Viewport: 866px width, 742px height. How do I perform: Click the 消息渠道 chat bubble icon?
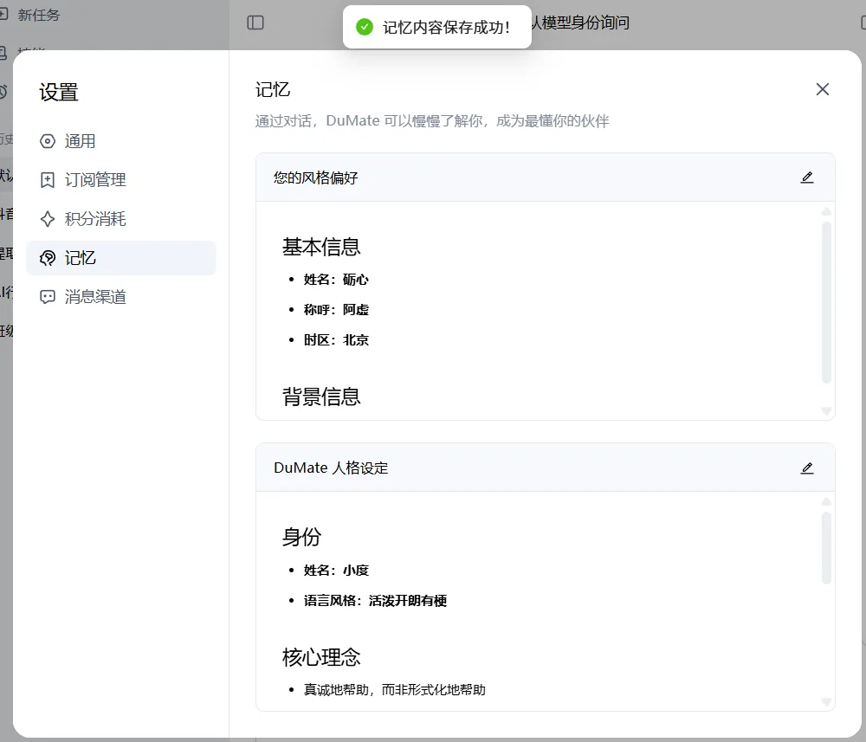coord(48,297)
